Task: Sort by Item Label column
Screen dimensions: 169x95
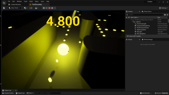Action: (134, 17)
